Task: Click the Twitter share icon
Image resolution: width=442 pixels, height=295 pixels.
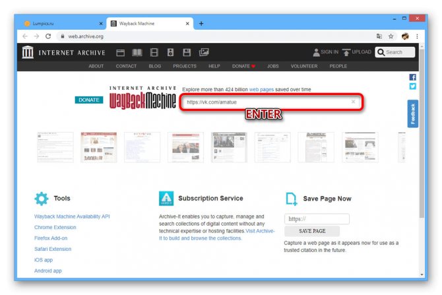Action: (x=412, y=86)
